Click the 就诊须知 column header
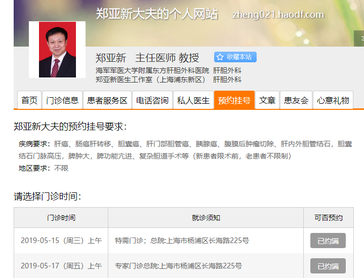The width and height of the screenshot is (364, 278). tap(206, 218)
